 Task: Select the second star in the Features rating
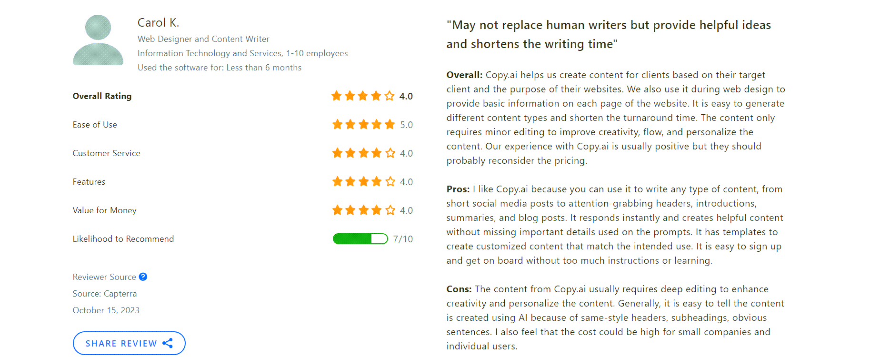pyautogui.click(x=350, y=181)
